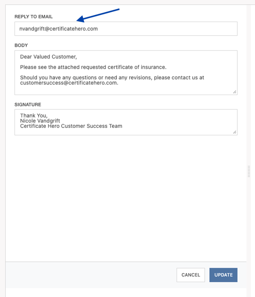Place cursor in "Dear Valued Customer," line

(x=48, y=57)
